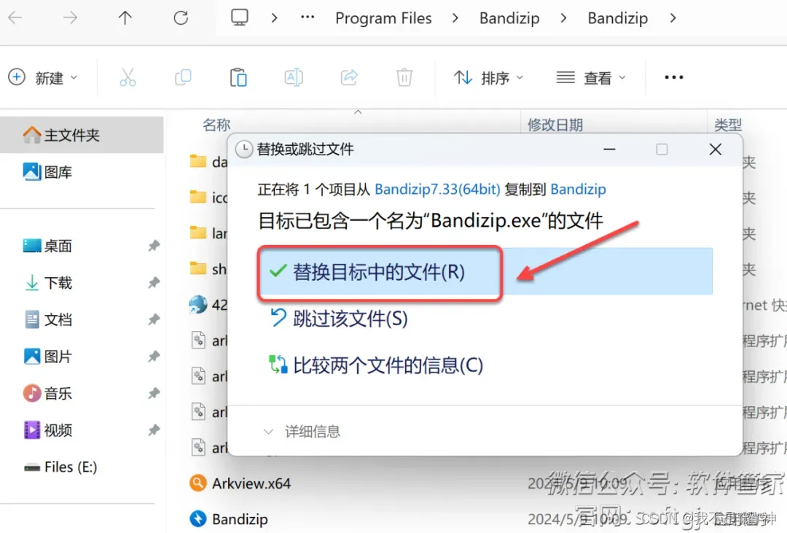This screenshot has height=533, width=787.
Task: Minimize the 替换或跳过文件 dialog
Action: (x=609, y=149)
